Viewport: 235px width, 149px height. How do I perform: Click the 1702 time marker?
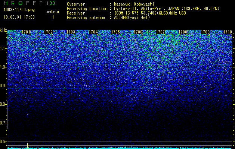point(49,32)
